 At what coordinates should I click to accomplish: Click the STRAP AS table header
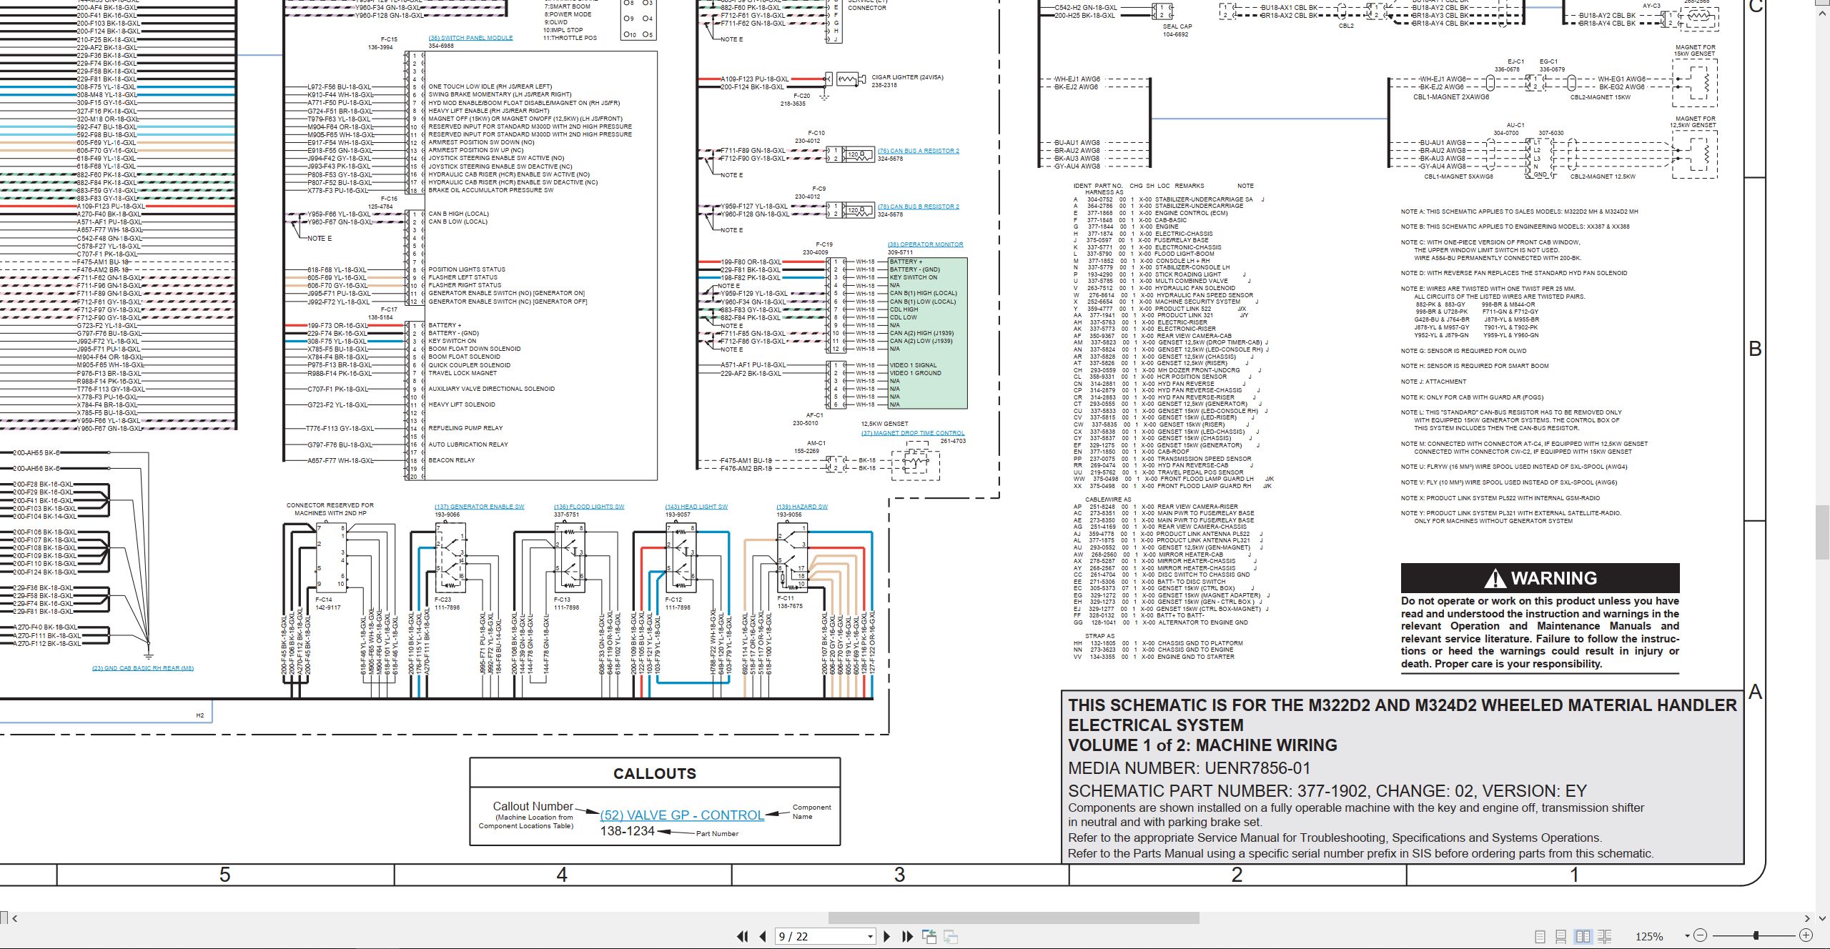pyautogui.click(x=1099, y=635)
